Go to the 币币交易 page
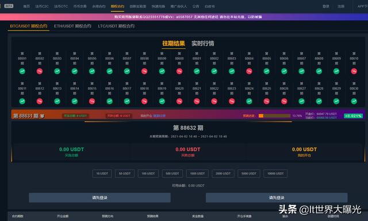368x221 pixels. tap(80, 6)
